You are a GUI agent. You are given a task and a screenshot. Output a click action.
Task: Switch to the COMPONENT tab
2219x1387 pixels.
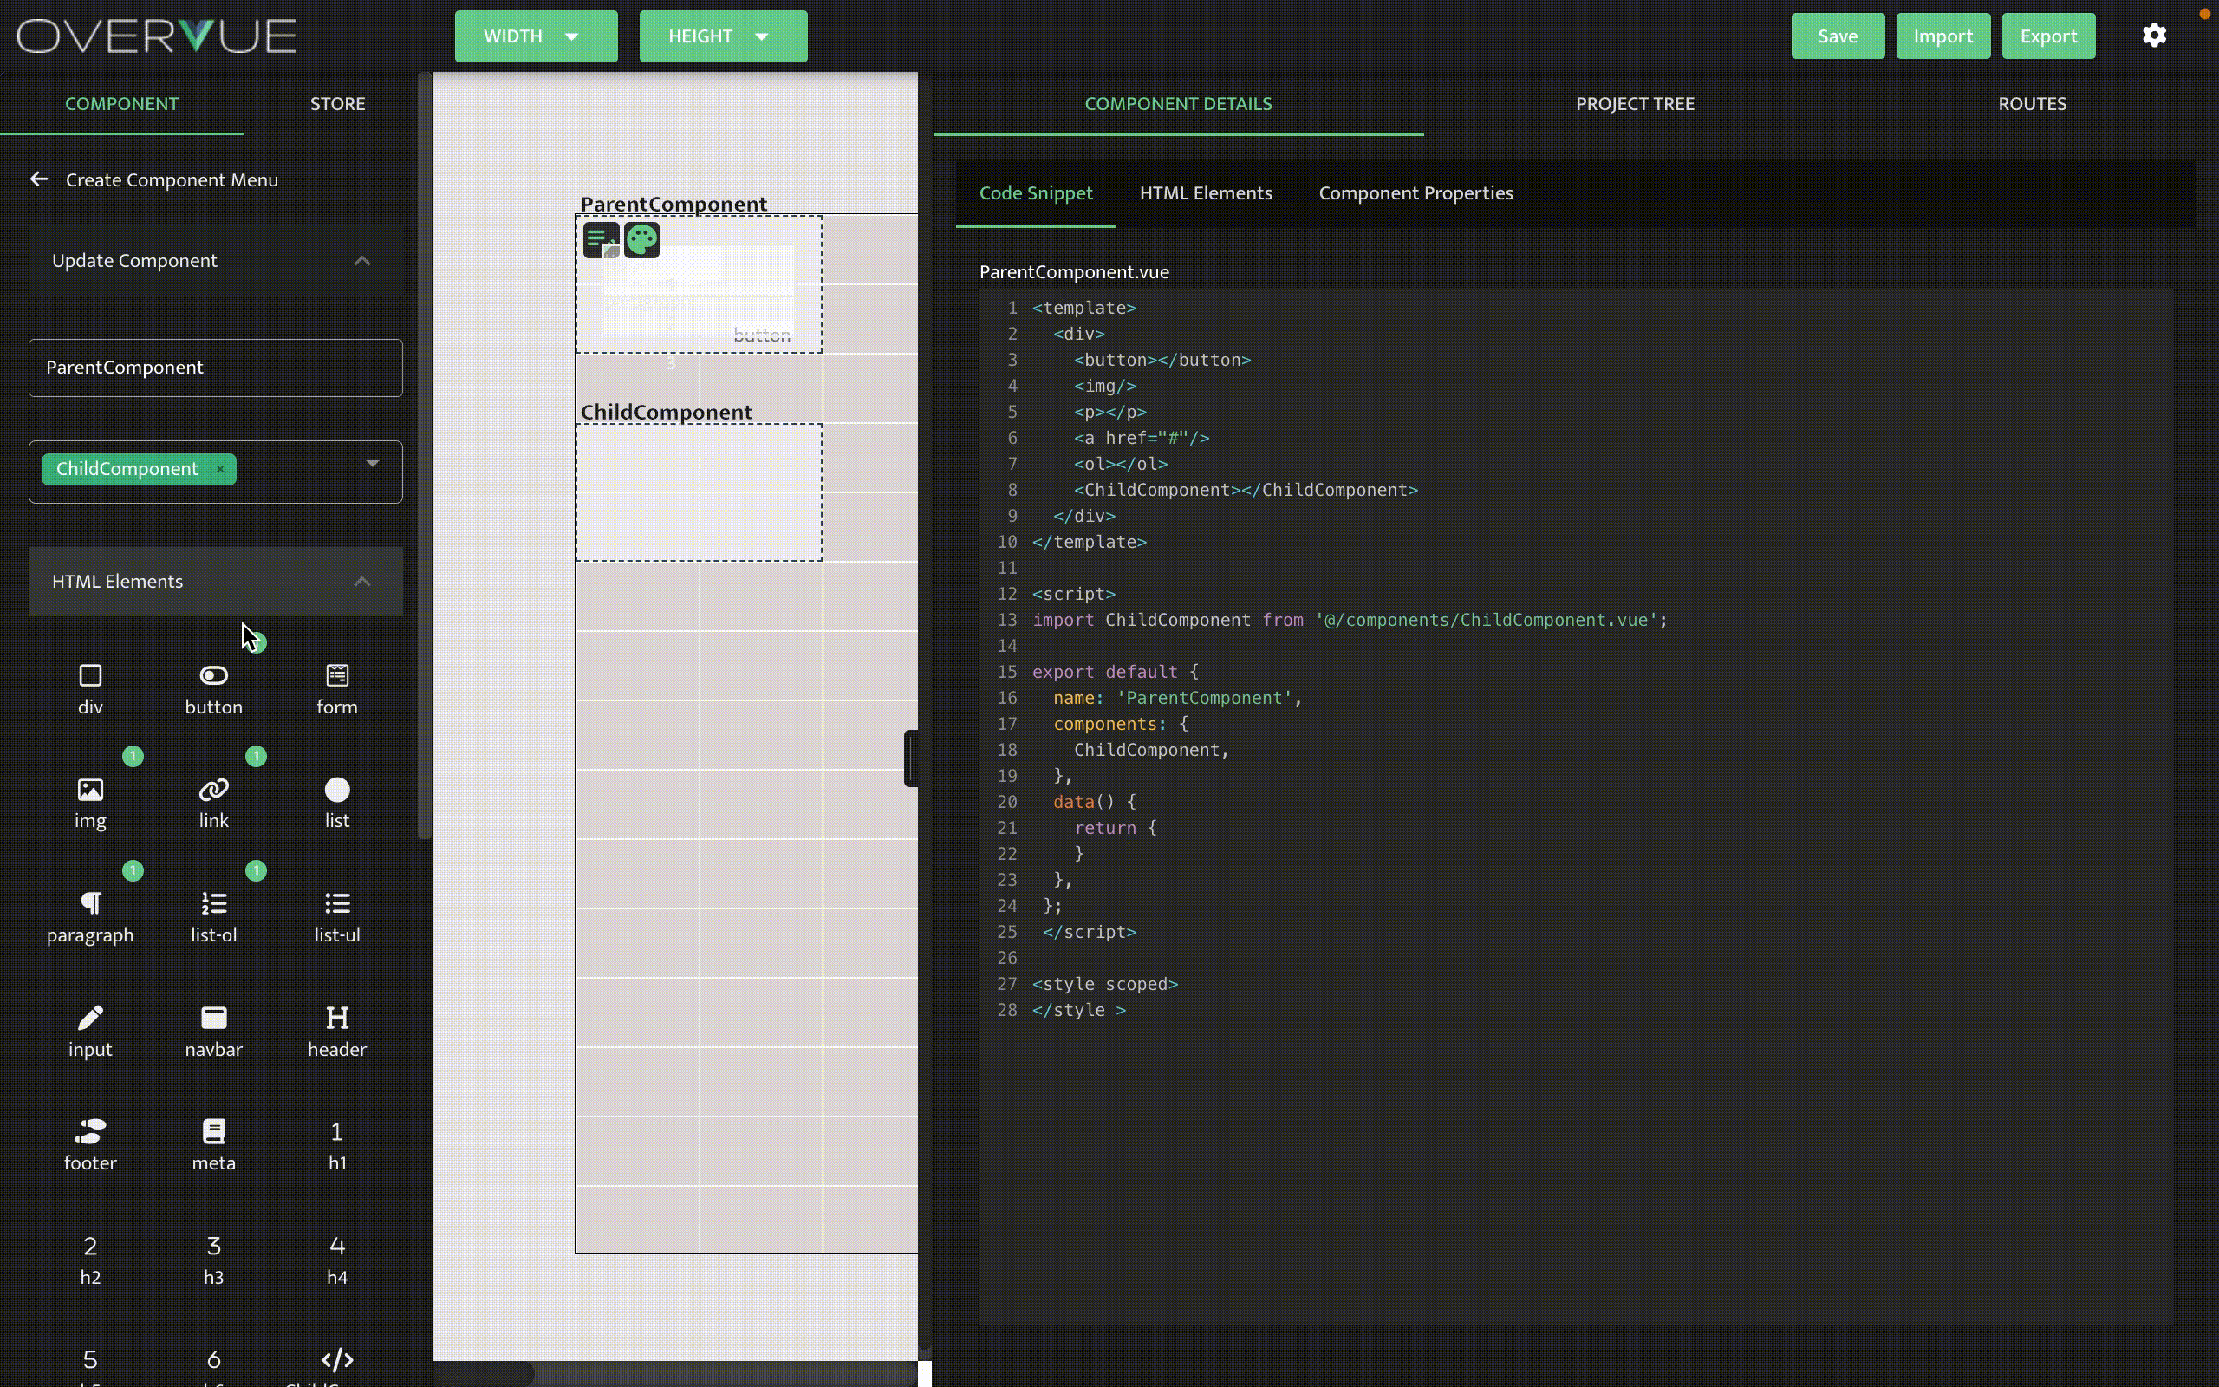pos(122,104)
